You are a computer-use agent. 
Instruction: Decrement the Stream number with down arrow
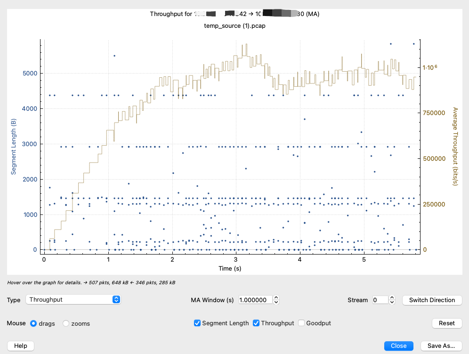pyautogui.click(x=393, y=302)
